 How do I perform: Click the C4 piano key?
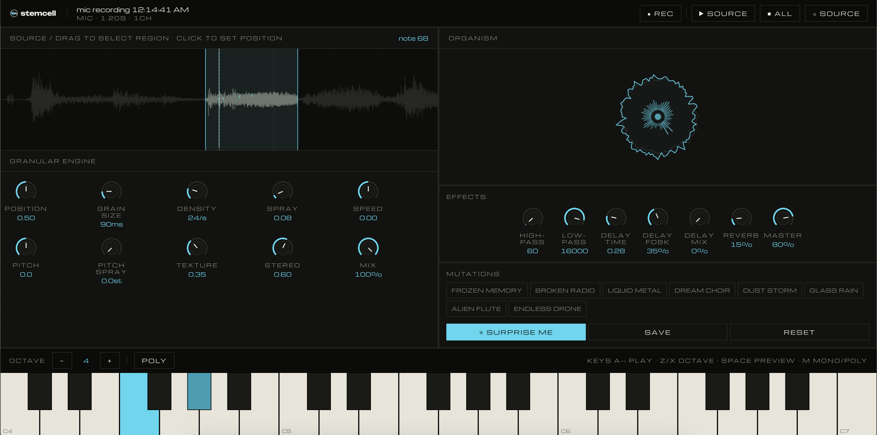tap(20, 422)
